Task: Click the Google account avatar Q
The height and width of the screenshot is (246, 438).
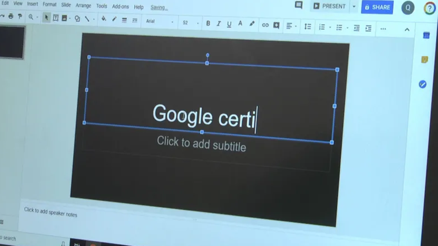Action: click(408, 8)
